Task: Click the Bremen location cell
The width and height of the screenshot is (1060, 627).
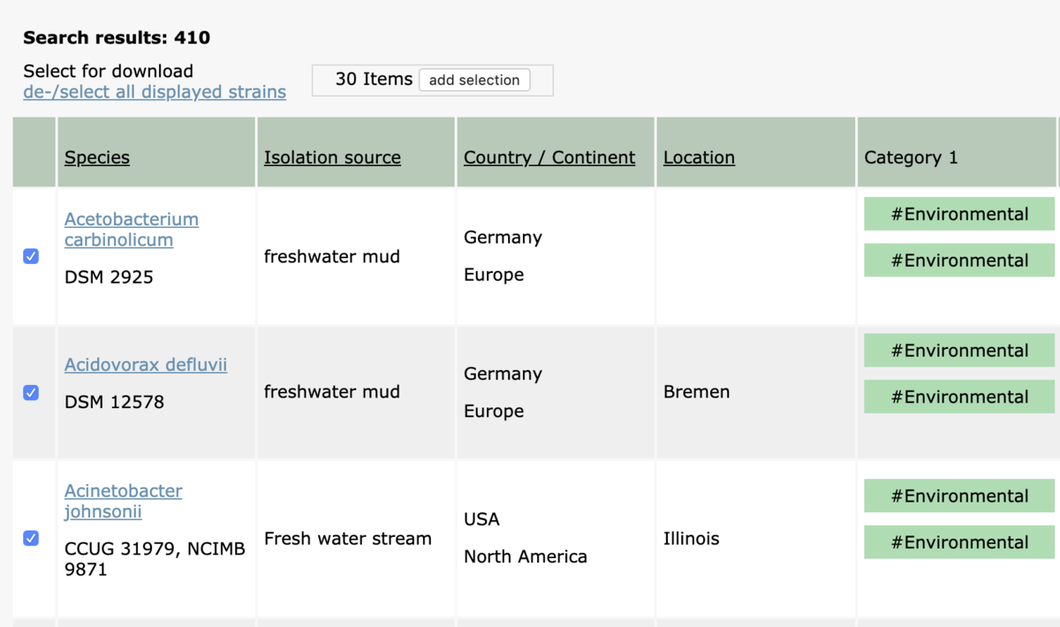Action: [696, 392]
